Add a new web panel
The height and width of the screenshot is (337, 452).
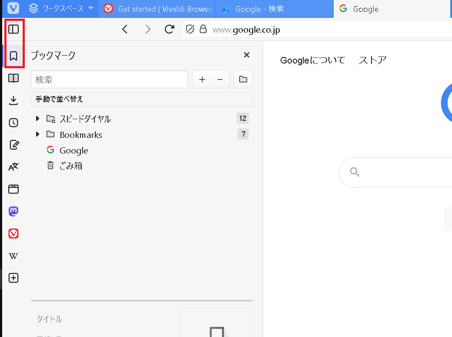click(x=13, y=278)
